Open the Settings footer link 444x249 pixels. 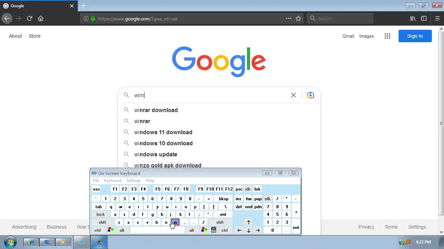417,227
